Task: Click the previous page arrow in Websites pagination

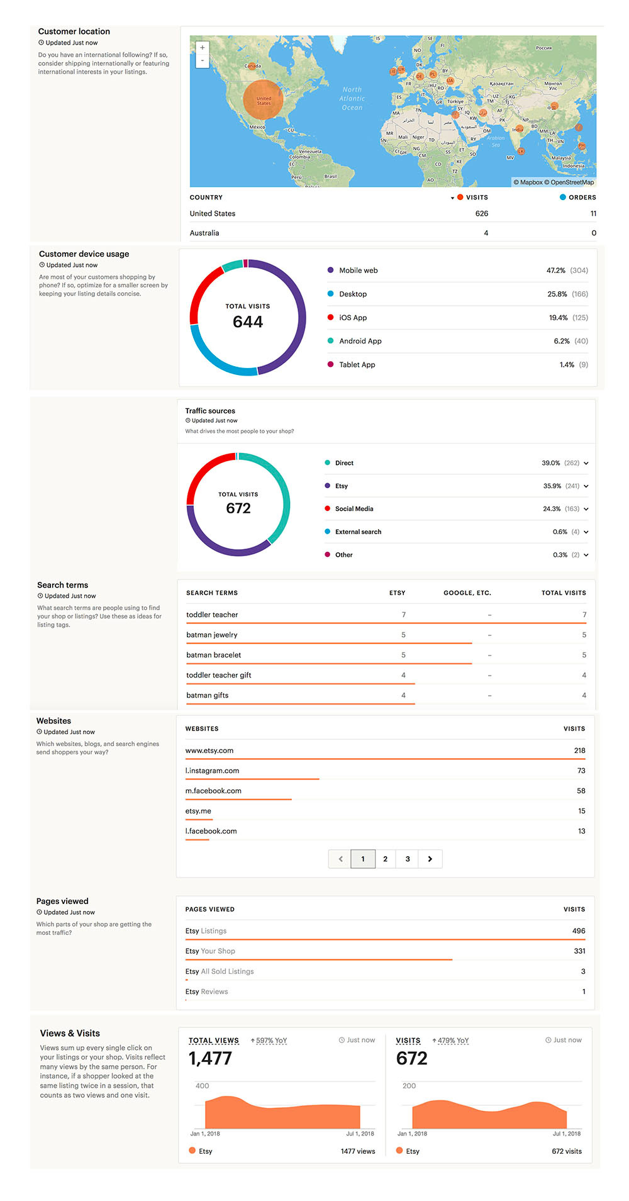Action: click(340, 859)
